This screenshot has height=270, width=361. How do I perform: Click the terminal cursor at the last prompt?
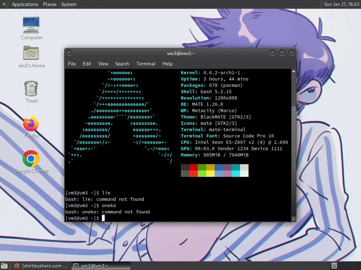(x=103, y=218)
